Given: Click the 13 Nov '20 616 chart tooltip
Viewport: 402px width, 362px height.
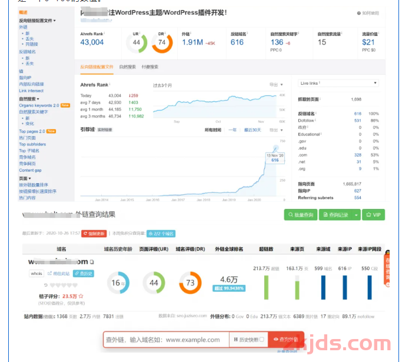Looking at the screenshot, I should (275, 158).
